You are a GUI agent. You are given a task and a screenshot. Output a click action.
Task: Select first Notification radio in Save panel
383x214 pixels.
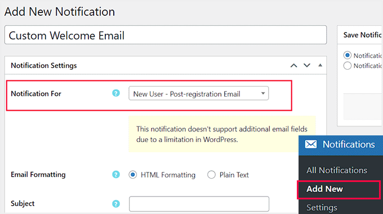pyautogui.click(x=348, y=55)
